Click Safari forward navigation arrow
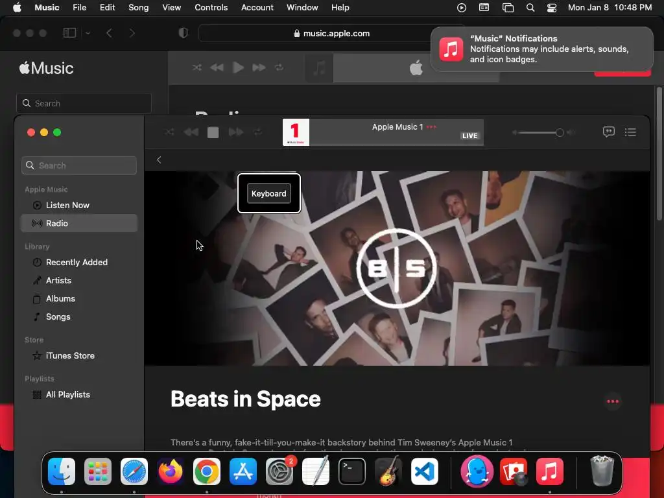Viewport: 664px width, 498px height. [x=132, y=33]
